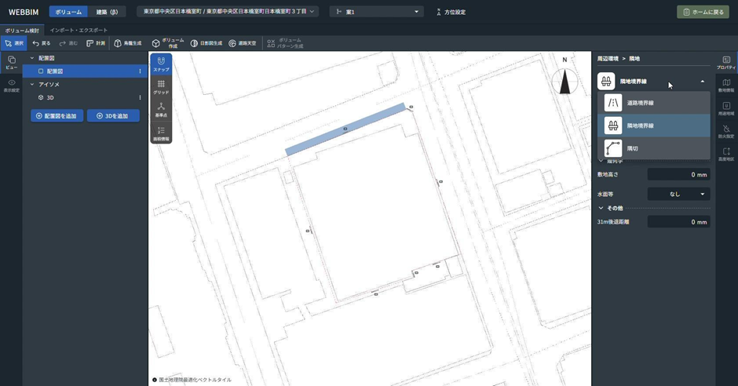Choose 道路境界線 from the dropdown list

click(x=653, y=103)
